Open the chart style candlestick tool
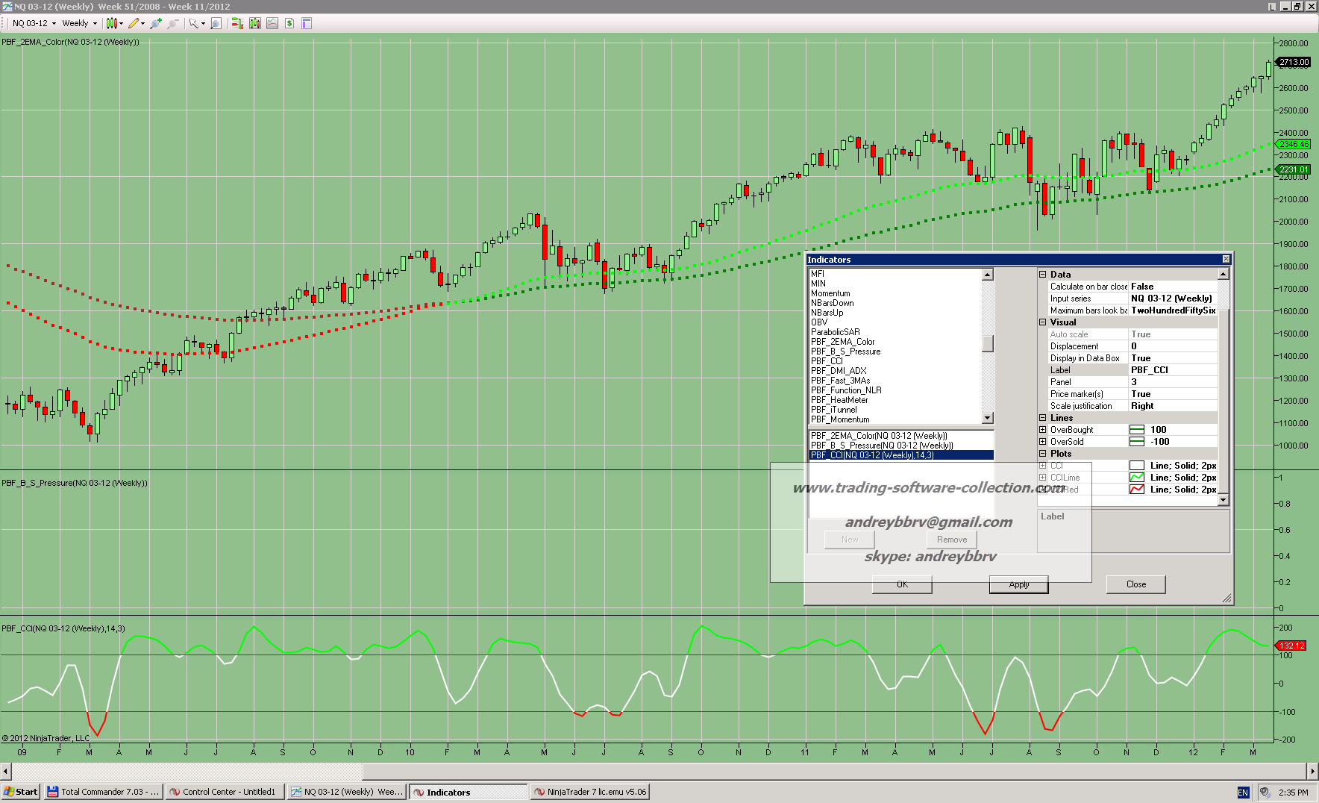Screen dimensions: 1319x803 click(112, 23)
